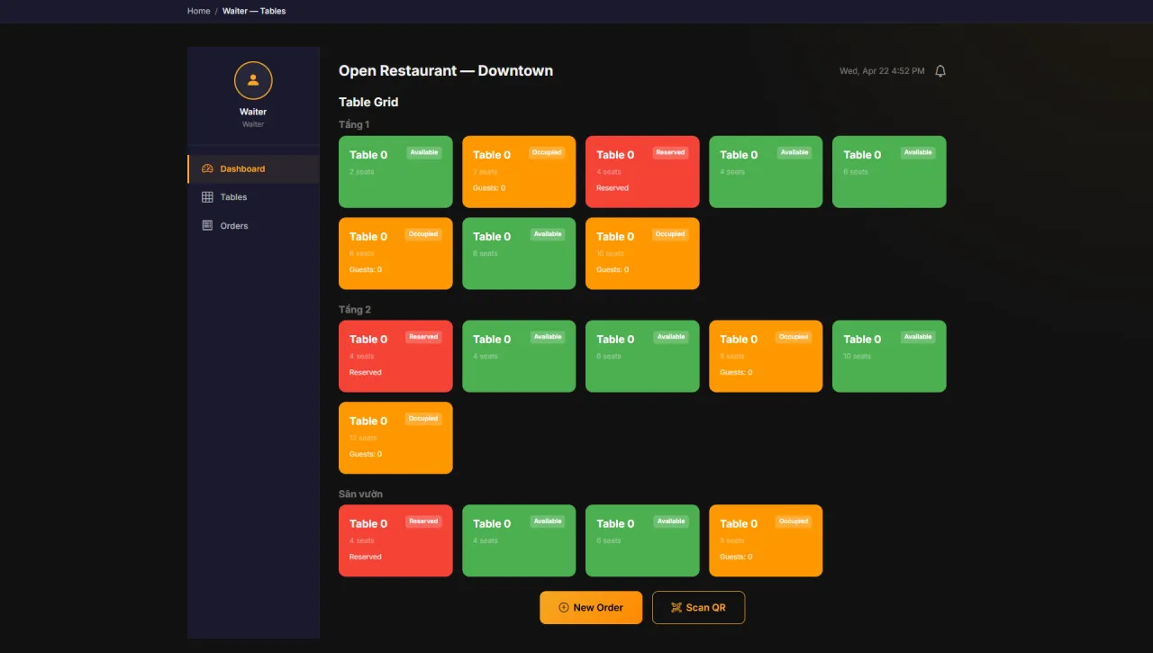Open the Reserved 4-seat table in Tầng 1
Viewport: 1153px width, 653px height.
642,172
